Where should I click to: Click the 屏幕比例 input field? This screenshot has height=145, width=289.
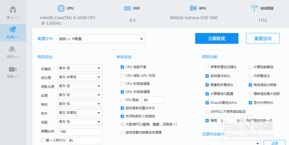[80, 131]
